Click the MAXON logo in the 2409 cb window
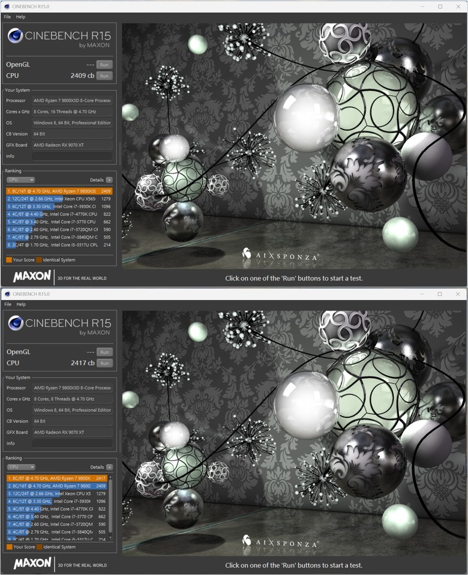Viewport: 468px width, 575px height. point(32,277)
